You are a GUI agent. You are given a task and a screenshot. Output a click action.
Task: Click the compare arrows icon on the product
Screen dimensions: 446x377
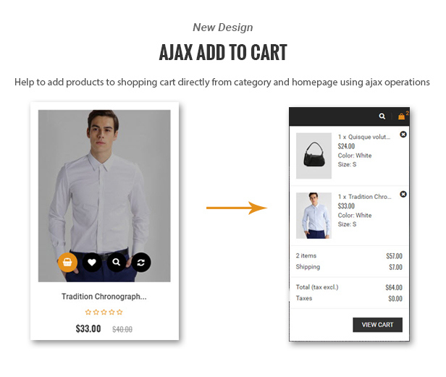[x=141, y=262]
